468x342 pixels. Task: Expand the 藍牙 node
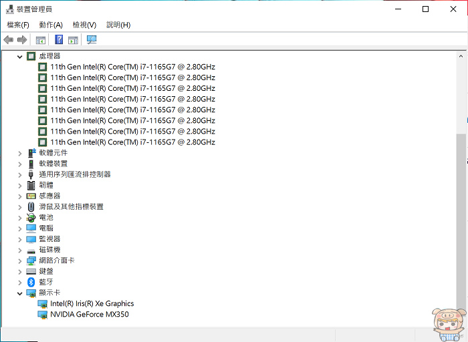coord(20,283)
